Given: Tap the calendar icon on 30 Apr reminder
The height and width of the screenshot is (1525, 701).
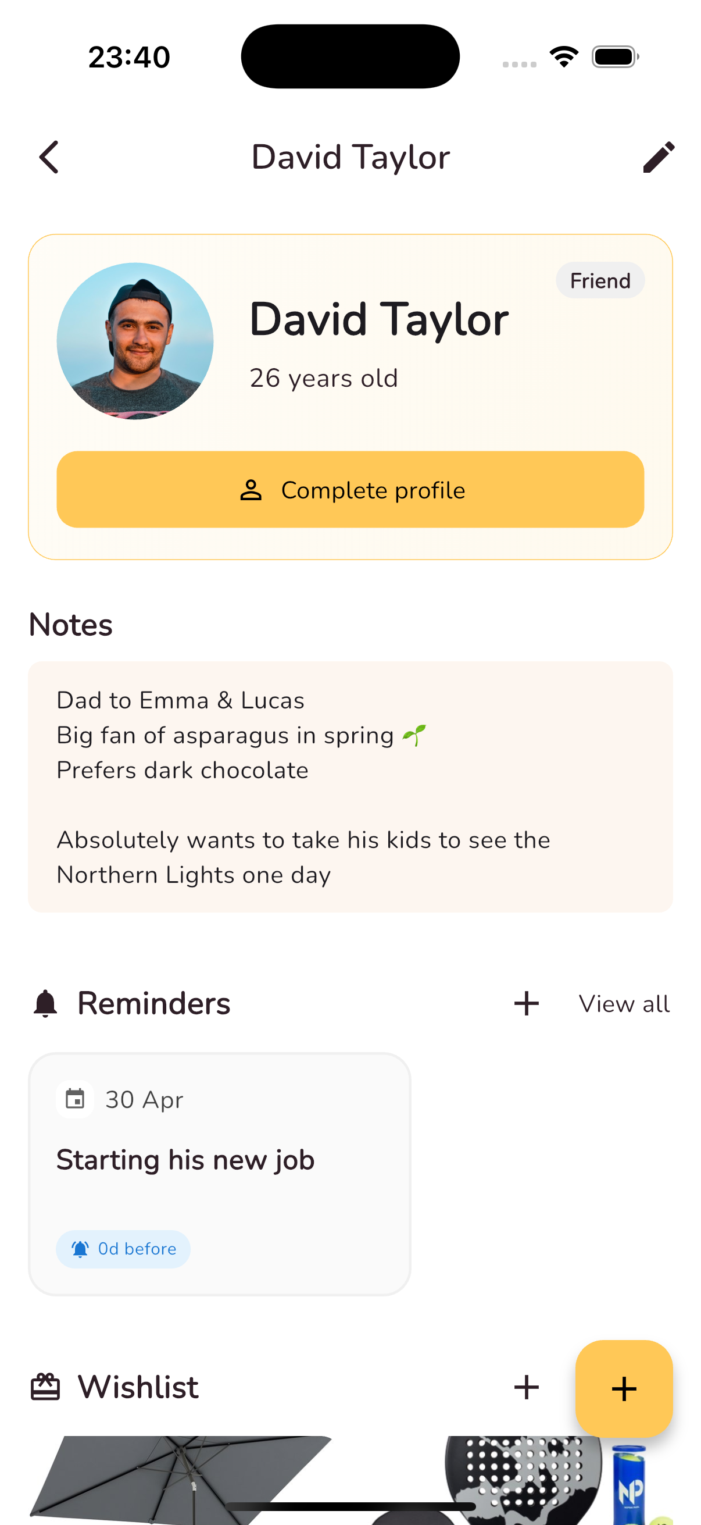Looking at the screenshot, I should click(75, 1099).
